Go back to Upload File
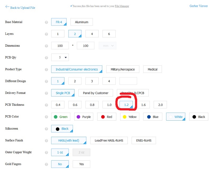Screen dimensions: 212x172 (20, 7)
